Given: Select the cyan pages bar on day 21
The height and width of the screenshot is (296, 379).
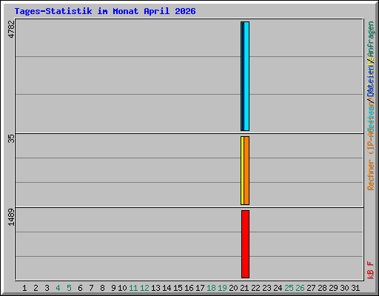Looking at the screenshot, I should point(246,76).
